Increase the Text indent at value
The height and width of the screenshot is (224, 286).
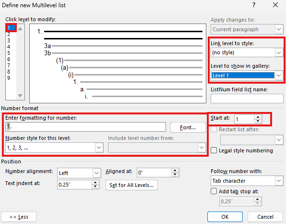pyautogui.click(x=95, y=183)
